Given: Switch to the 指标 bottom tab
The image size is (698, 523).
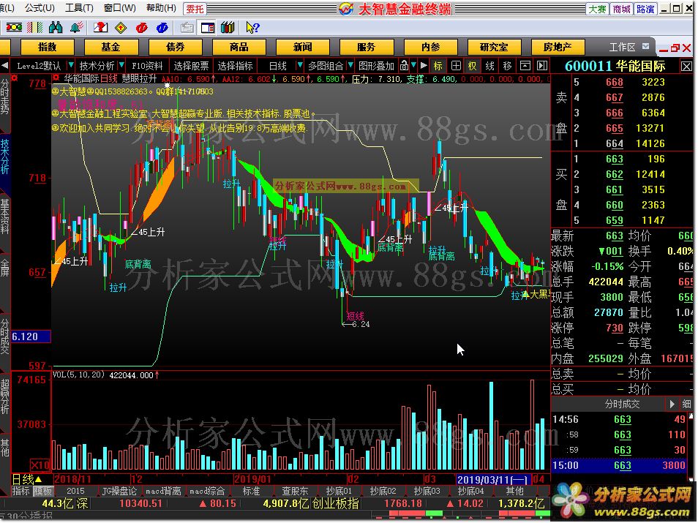Looking at the screenshot, I should tap(21, 491).
